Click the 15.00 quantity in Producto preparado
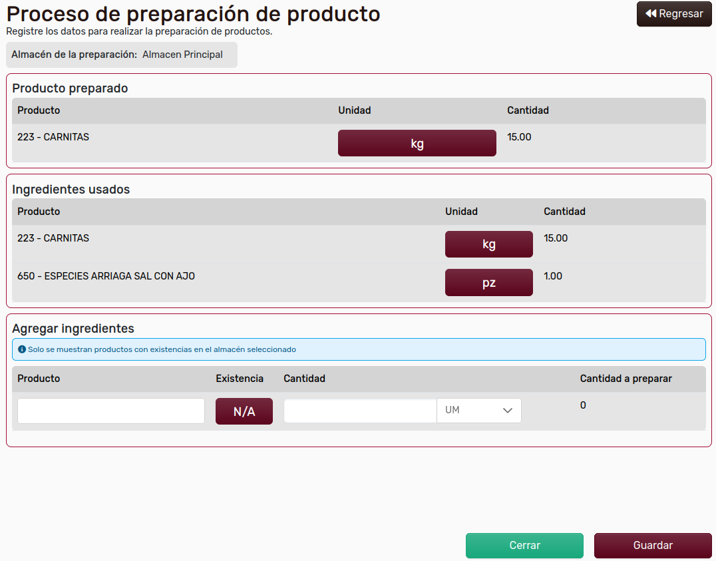Screen dimensions: 716x561 pyautogui.click(x=519, y=137)
